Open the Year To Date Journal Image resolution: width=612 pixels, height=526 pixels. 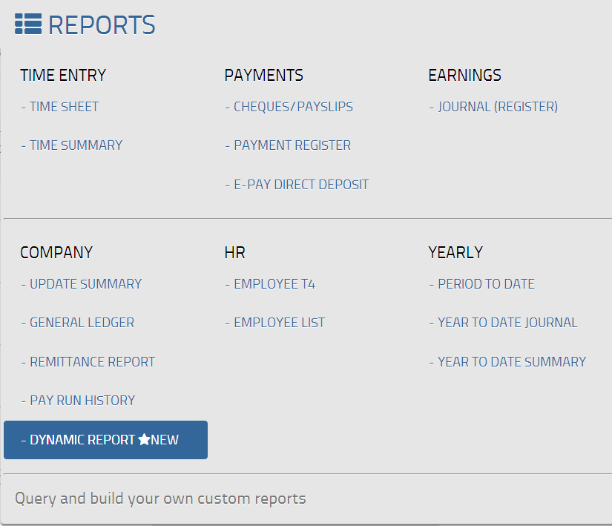click(503, 322)
